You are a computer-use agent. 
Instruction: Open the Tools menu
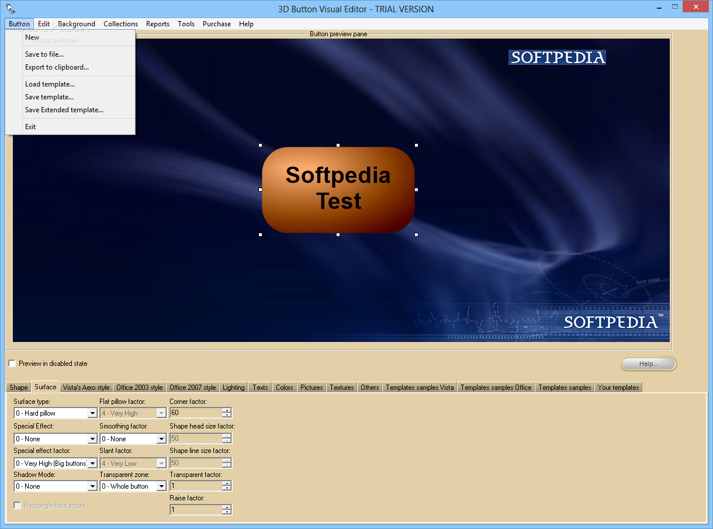click(x=186, y=24)
